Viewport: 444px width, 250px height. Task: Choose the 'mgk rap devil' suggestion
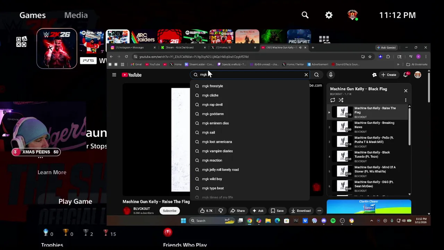[x=250, y=105]
